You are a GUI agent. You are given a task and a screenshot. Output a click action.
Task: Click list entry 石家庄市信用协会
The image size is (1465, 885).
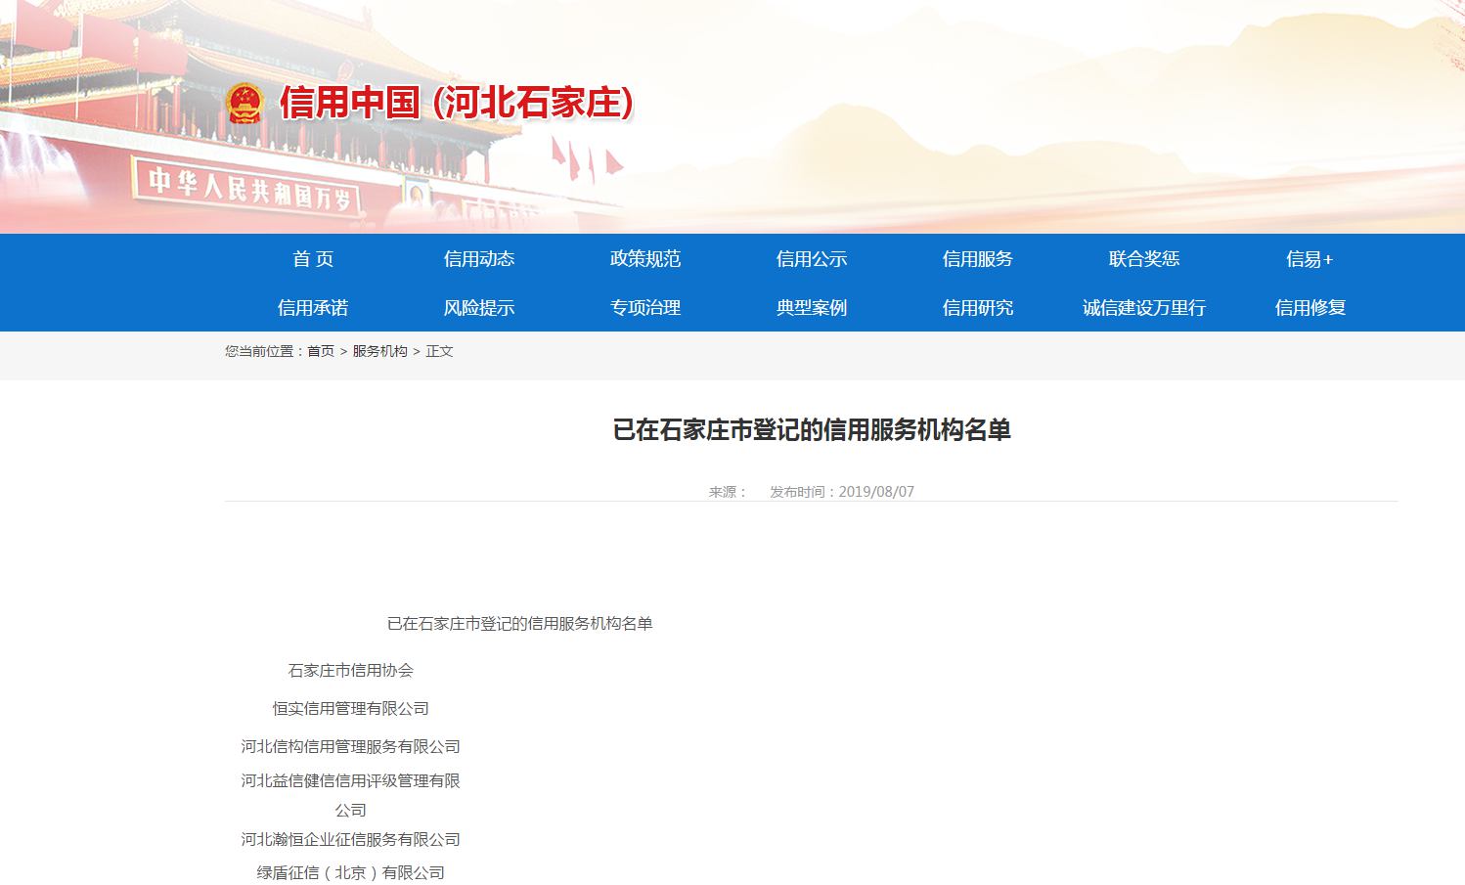(x=351, y=670)
